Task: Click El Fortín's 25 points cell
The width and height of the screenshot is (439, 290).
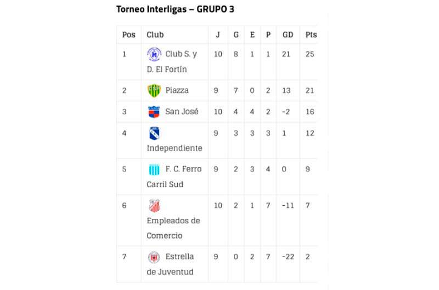Action: 309,54
